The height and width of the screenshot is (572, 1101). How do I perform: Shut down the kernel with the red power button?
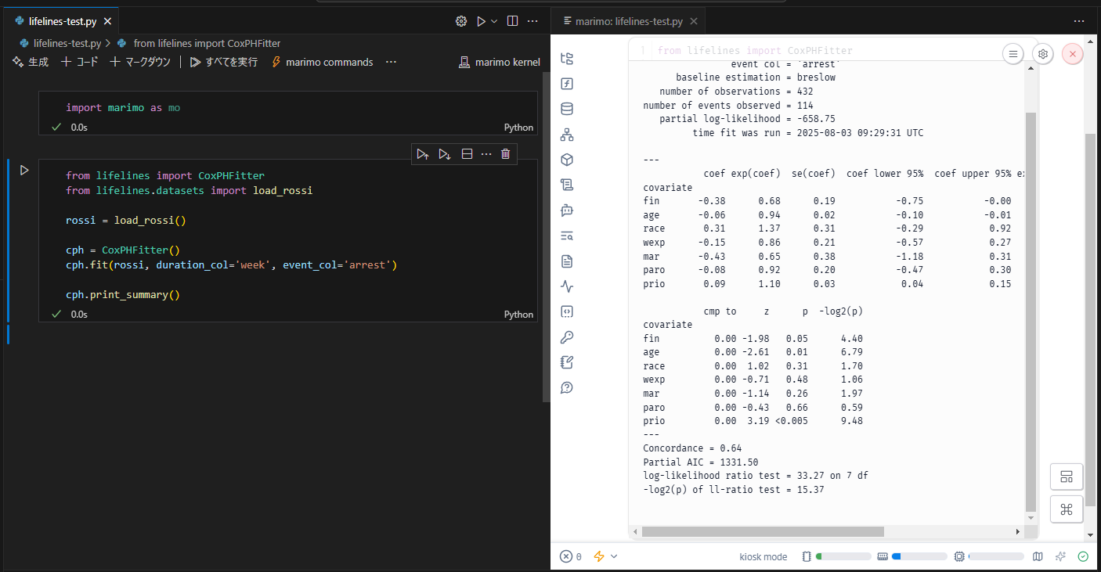[1072, 53]
